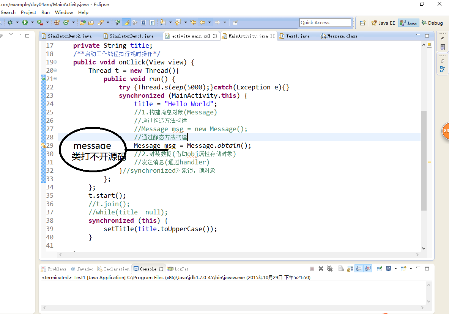Open the Display Selected Console dropdown arrow
Viewport: 449px width, 314px height.
click(395, 269)
